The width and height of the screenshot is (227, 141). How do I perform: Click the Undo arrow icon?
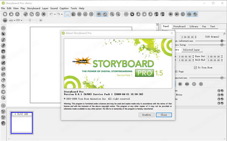[x=51, y=14]
